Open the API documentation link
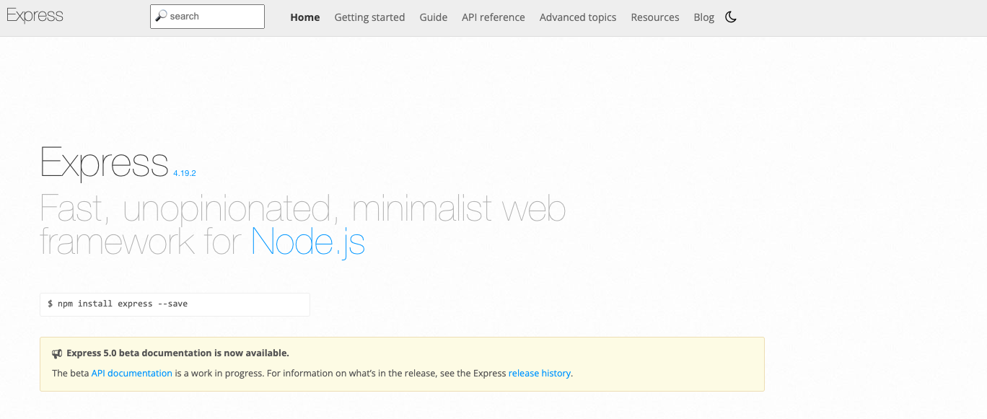 tap(132, 374)
